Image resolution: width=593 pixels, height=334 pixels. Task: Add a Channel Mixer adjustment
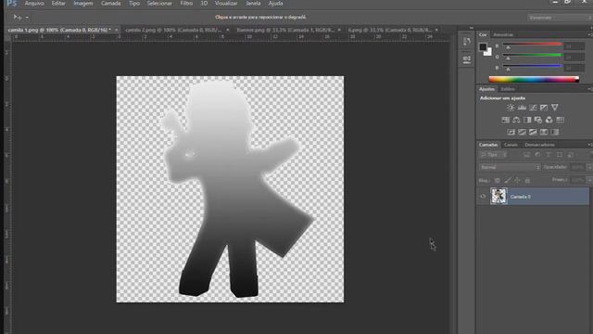point(549,120)
